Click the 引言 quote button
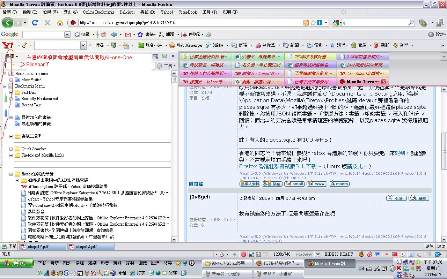 click(396, 198)
